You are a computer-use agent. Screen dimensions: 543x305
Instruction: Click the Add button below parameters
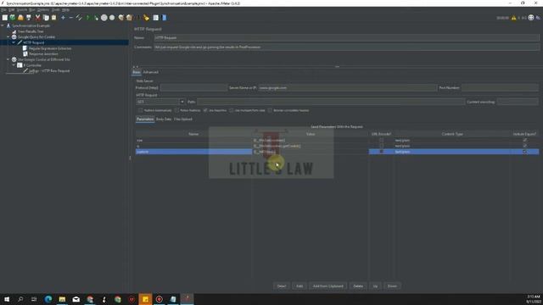pyautogui.click(x=299, y=286)
